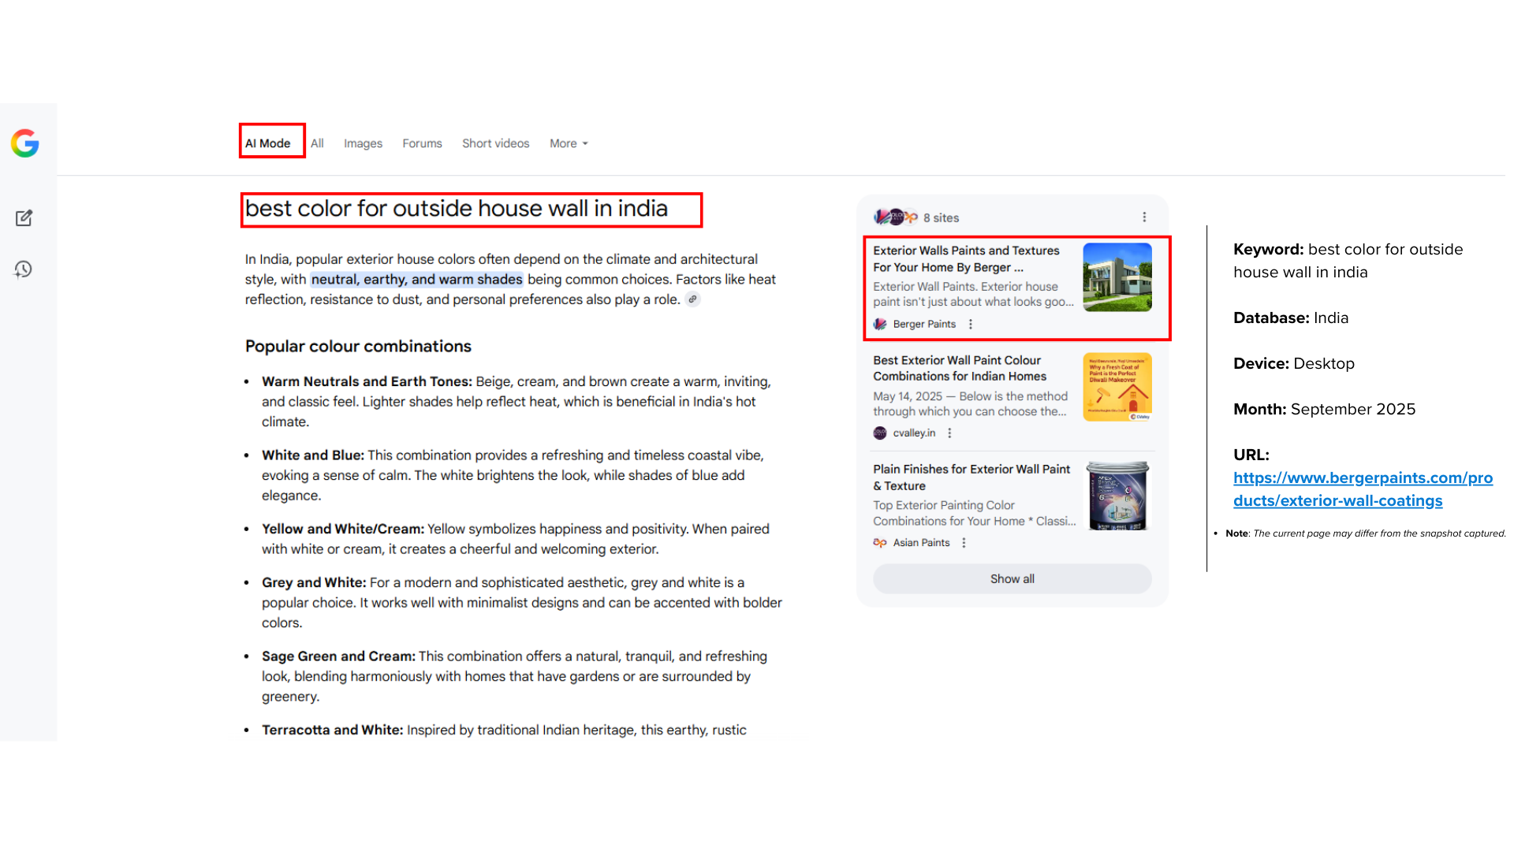
Task: Expand the More dropdown
Action: click(x=569, y=143)
